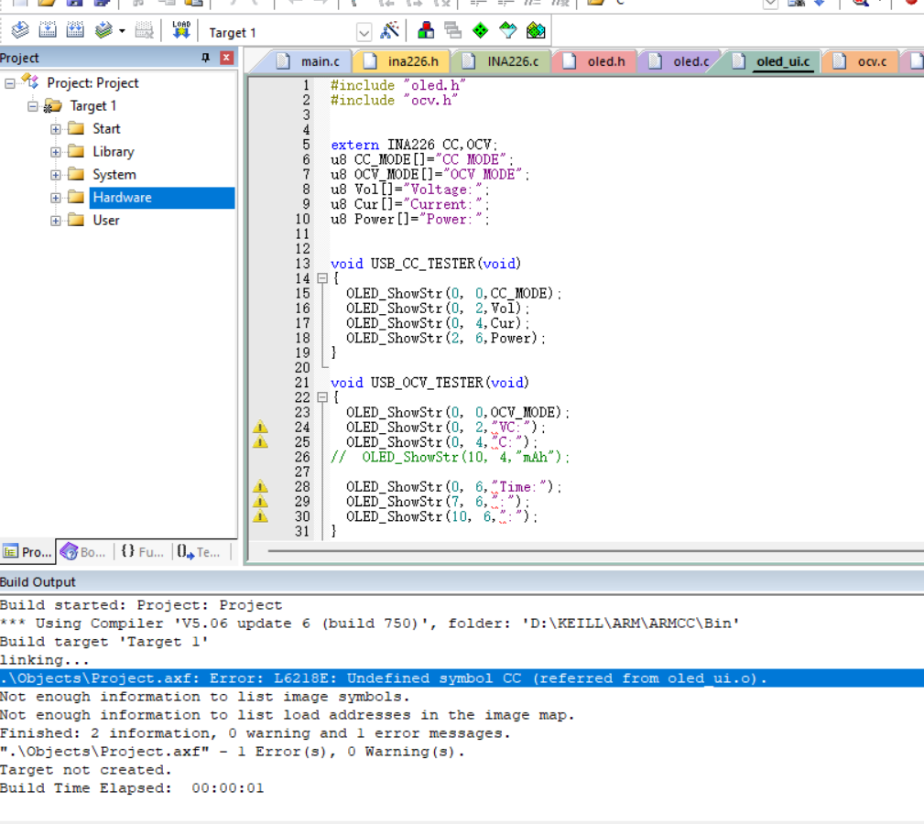Click the Select Software Packs icon

coord(508,30)
